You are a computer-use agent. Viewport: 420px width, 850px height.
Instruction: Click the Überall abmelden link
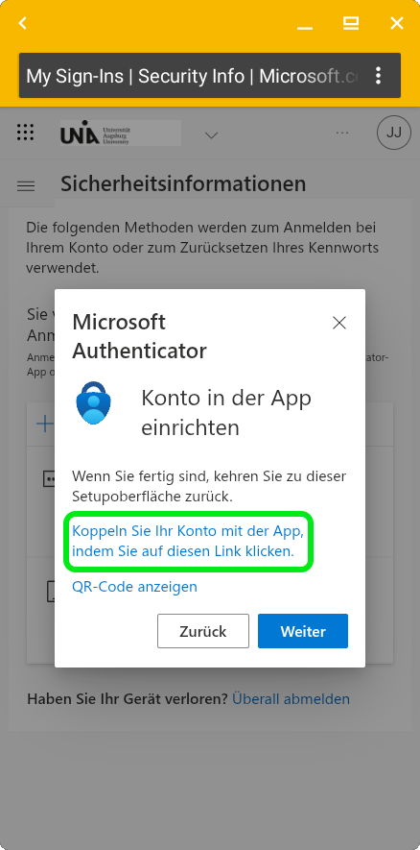[x=292, y=699]
